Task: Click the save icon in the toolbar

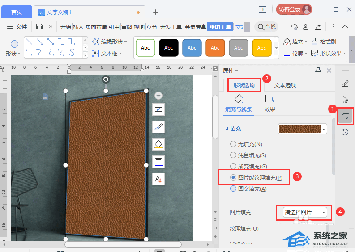Action: point(39,27)
